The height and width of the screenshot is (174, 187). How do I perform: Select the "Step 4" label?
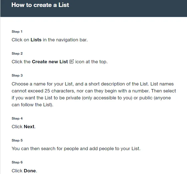(x=17, y=118)
